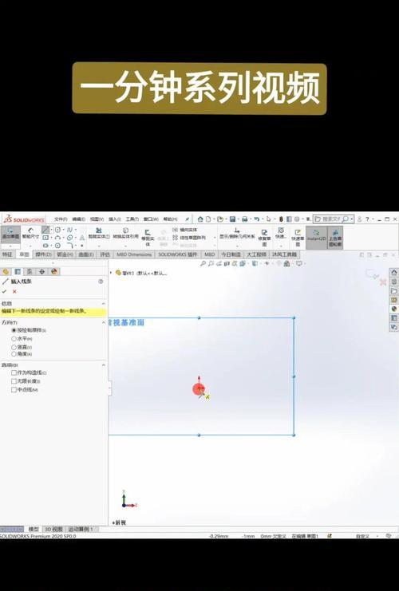
Task: Enable 作为构造线 (For construction) checkbox
Action: click(14, 372)
